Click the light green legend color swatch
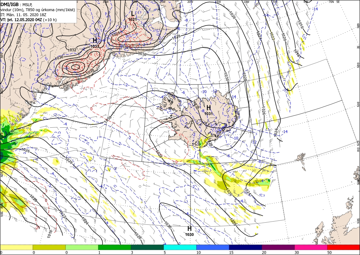The height and width of the screenshot is (255, 360). click(x=82, y=247)
